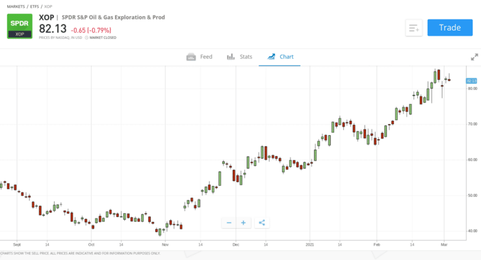The height and width of the screenshot is (260, 481).
Task: Click the Mar date axis label
Action: 444,244
